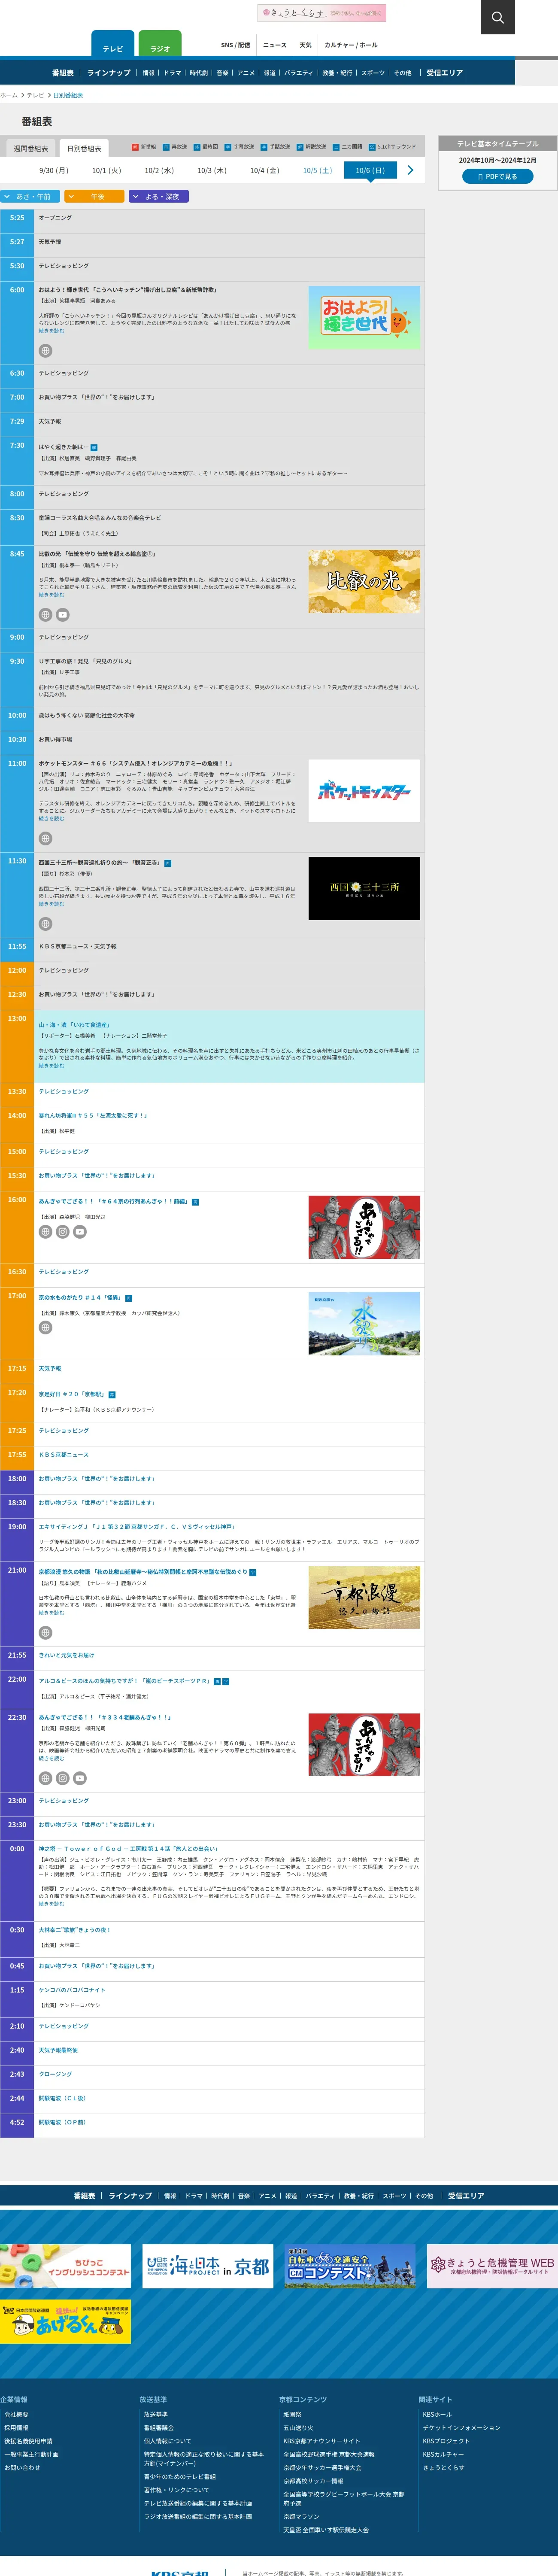The height and width of the screenshot is (2576, 558).
Task: Open the 自転車交通安全 CMコンテスト banner
Action: pyautogui.click(x=350, y=2266)
